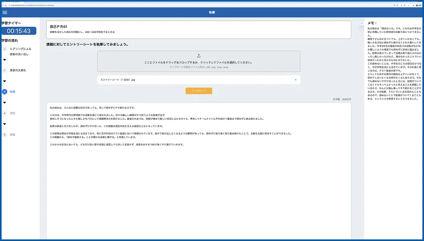Click the step 3 執筆 circle icon
This screenshot has width=424, height=241.
[x=4, y=92]
